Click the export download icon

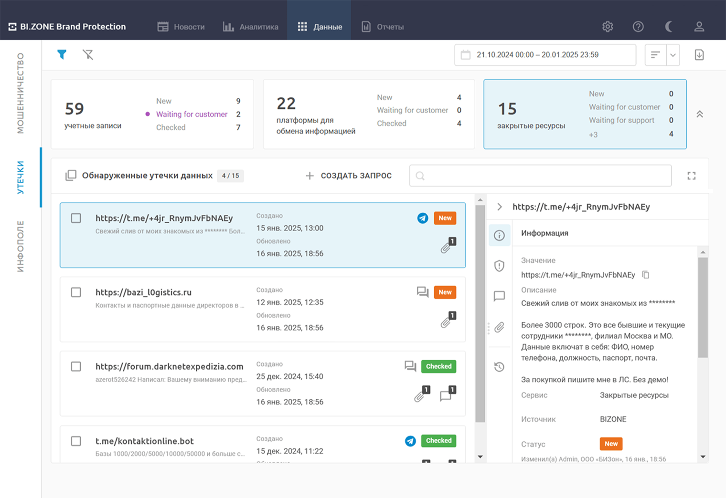coord(699,55)
